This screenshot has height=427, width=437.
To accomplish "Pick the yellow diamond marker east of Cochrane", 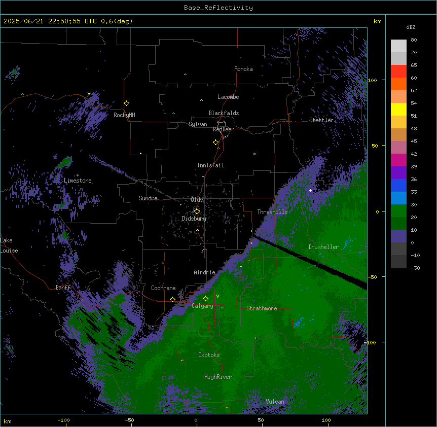I will tap(172, 300).
